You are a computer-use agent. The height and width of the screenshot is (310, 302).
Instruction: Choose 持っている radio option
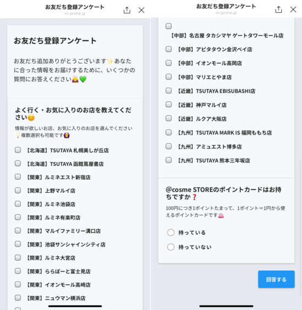pos(171,232)
